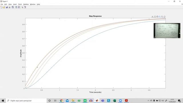Open Zoom from the taskbar
183x103 pixels.
tap(120, 100)
